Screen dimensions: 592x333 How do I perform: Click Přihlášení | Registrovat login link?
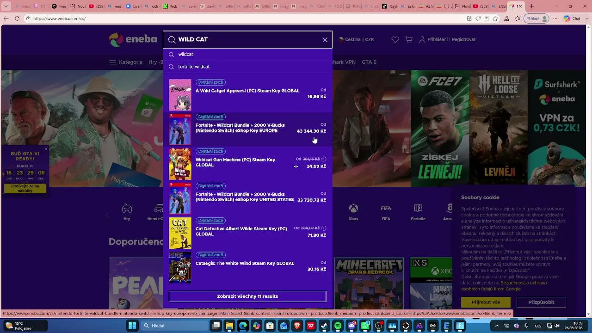447,40
